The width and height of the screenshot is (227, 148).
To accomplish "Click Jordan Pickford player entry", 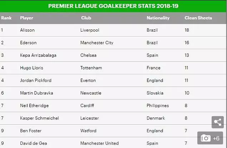I will coord(36,80).
